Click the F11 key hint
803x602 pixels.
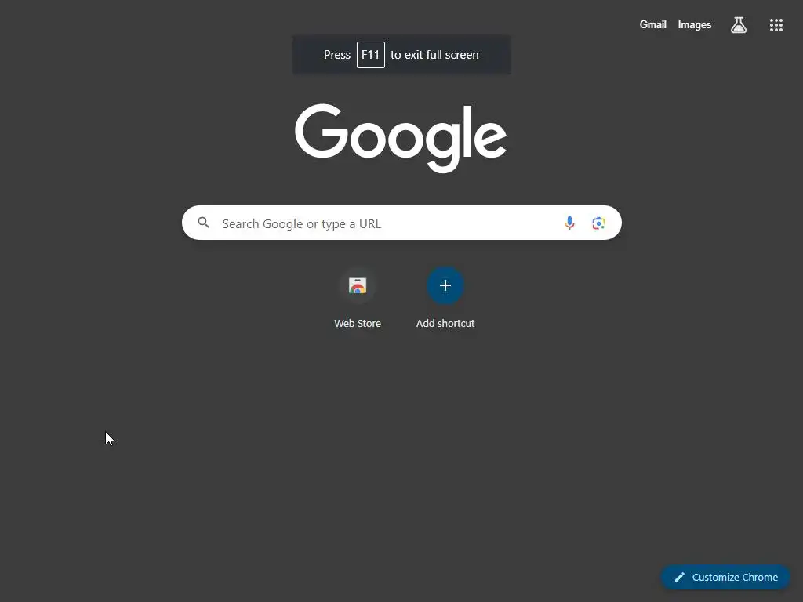pos(371,55)
